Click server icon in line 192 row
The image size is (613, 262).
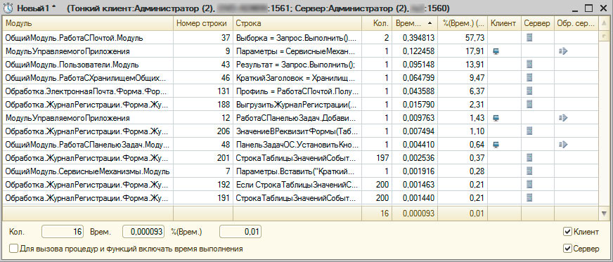(x=530, y=184)
